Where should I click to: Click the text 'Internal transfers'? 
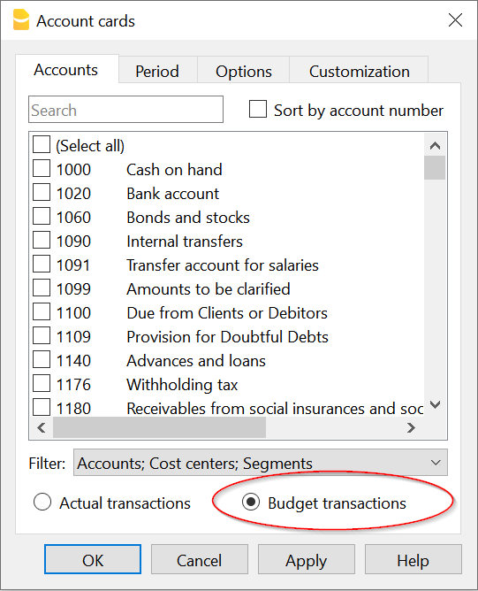[x=185, y=242]
